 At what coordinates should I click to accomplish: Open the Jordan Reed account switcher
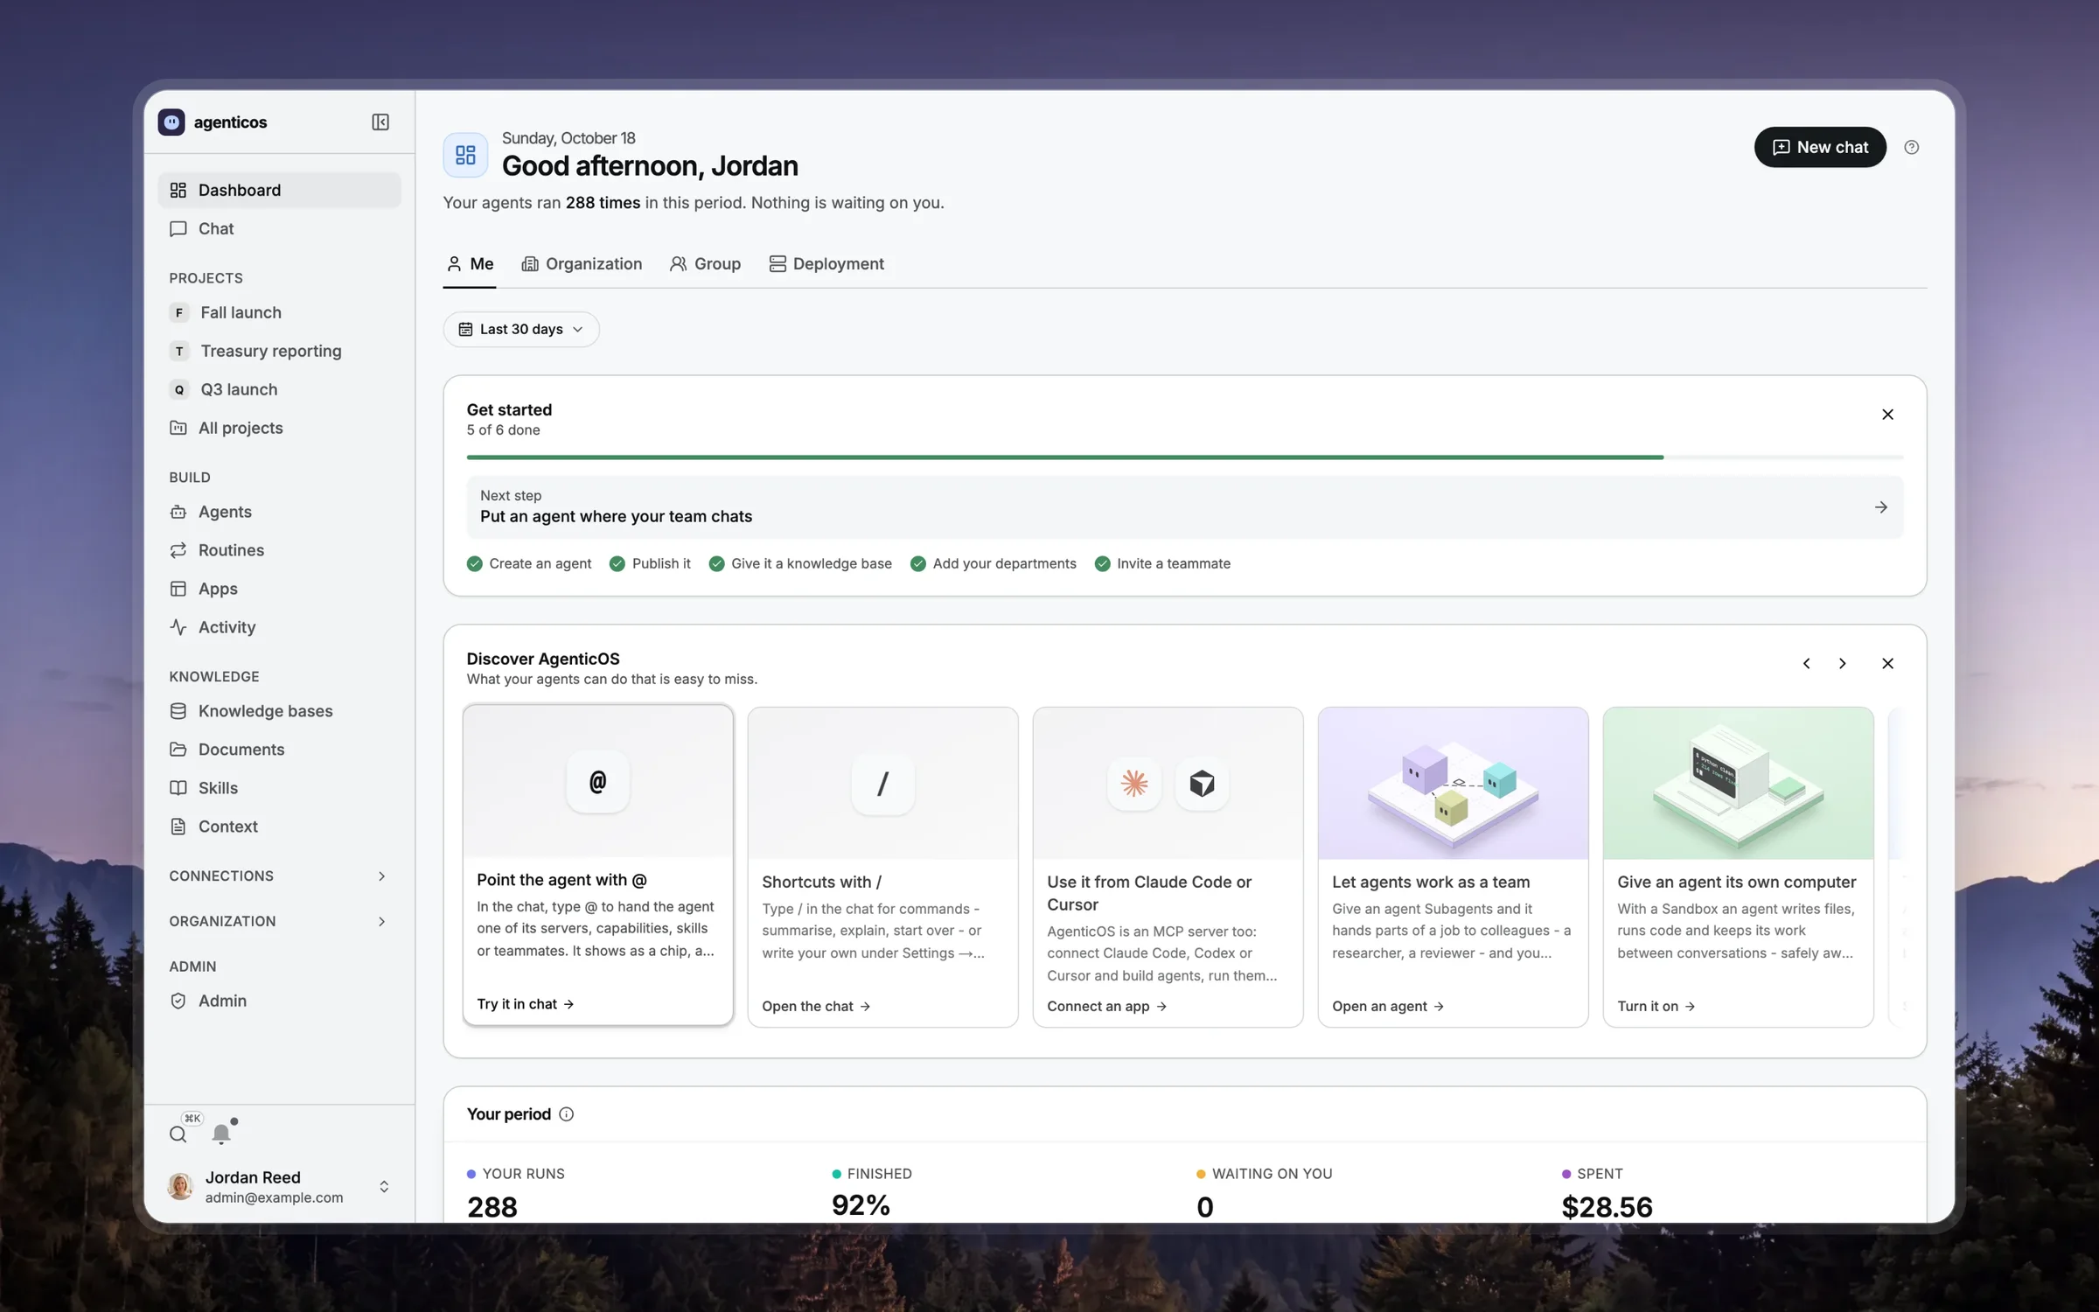[x=279, y=1186]
